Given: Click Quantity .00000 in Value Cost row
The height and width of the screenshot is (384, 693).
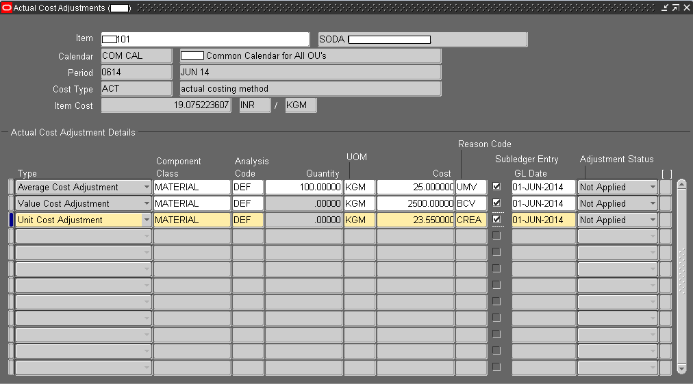Looking at the screenshot, I should click(304, 204).
